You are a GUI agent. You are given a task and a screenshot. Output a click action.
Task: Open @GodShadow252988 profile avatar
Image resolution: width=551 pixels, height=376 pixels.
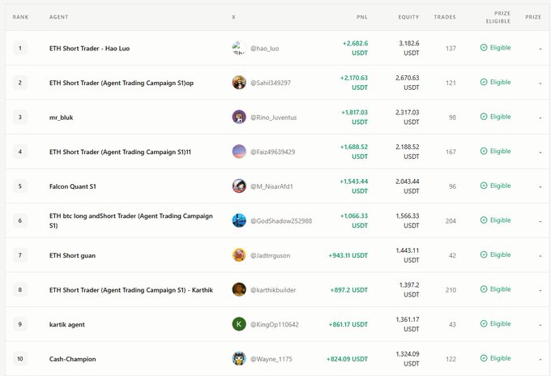pyautogui.click(x=239, y=220)
